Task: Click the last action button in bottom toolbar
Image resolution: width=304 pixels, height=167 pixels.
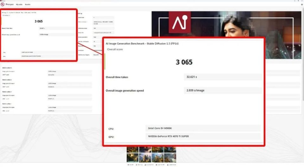Action: tap(172, 165)
